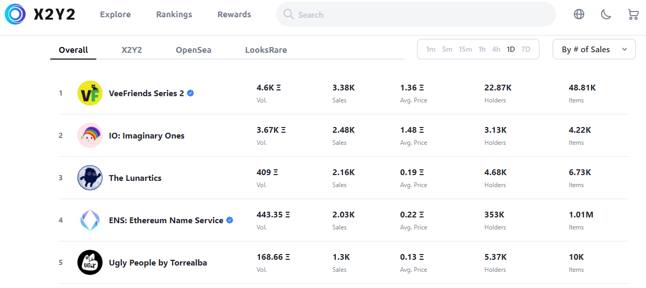Viewport: 646px width, 288px height.
Task: Click The Lunartics collection avatar
Action: pos(89,178)
